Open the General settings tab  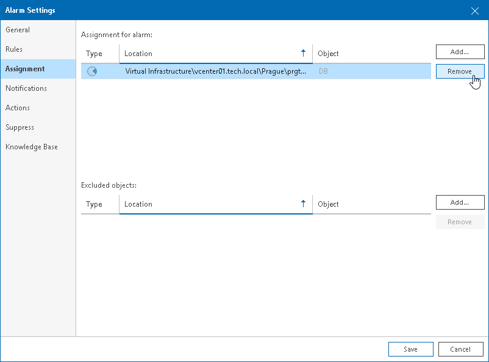point(18,30)
